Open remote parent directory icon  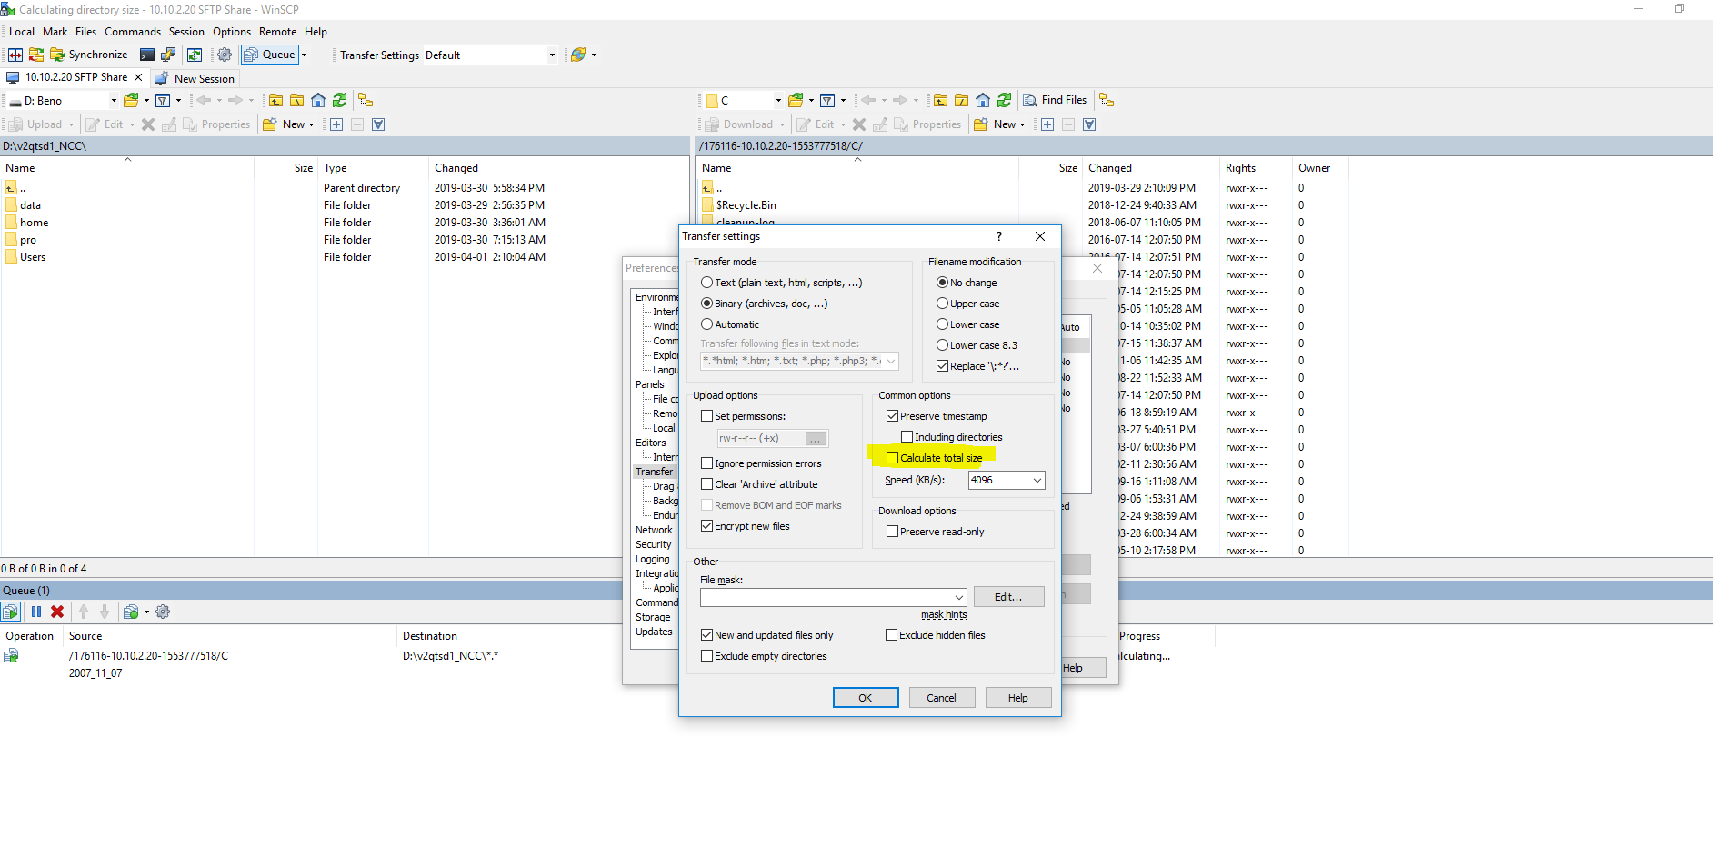(x=941, y=100)
